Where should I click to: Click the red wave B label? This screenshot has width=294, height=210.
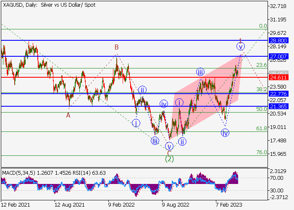coord(117,47)
